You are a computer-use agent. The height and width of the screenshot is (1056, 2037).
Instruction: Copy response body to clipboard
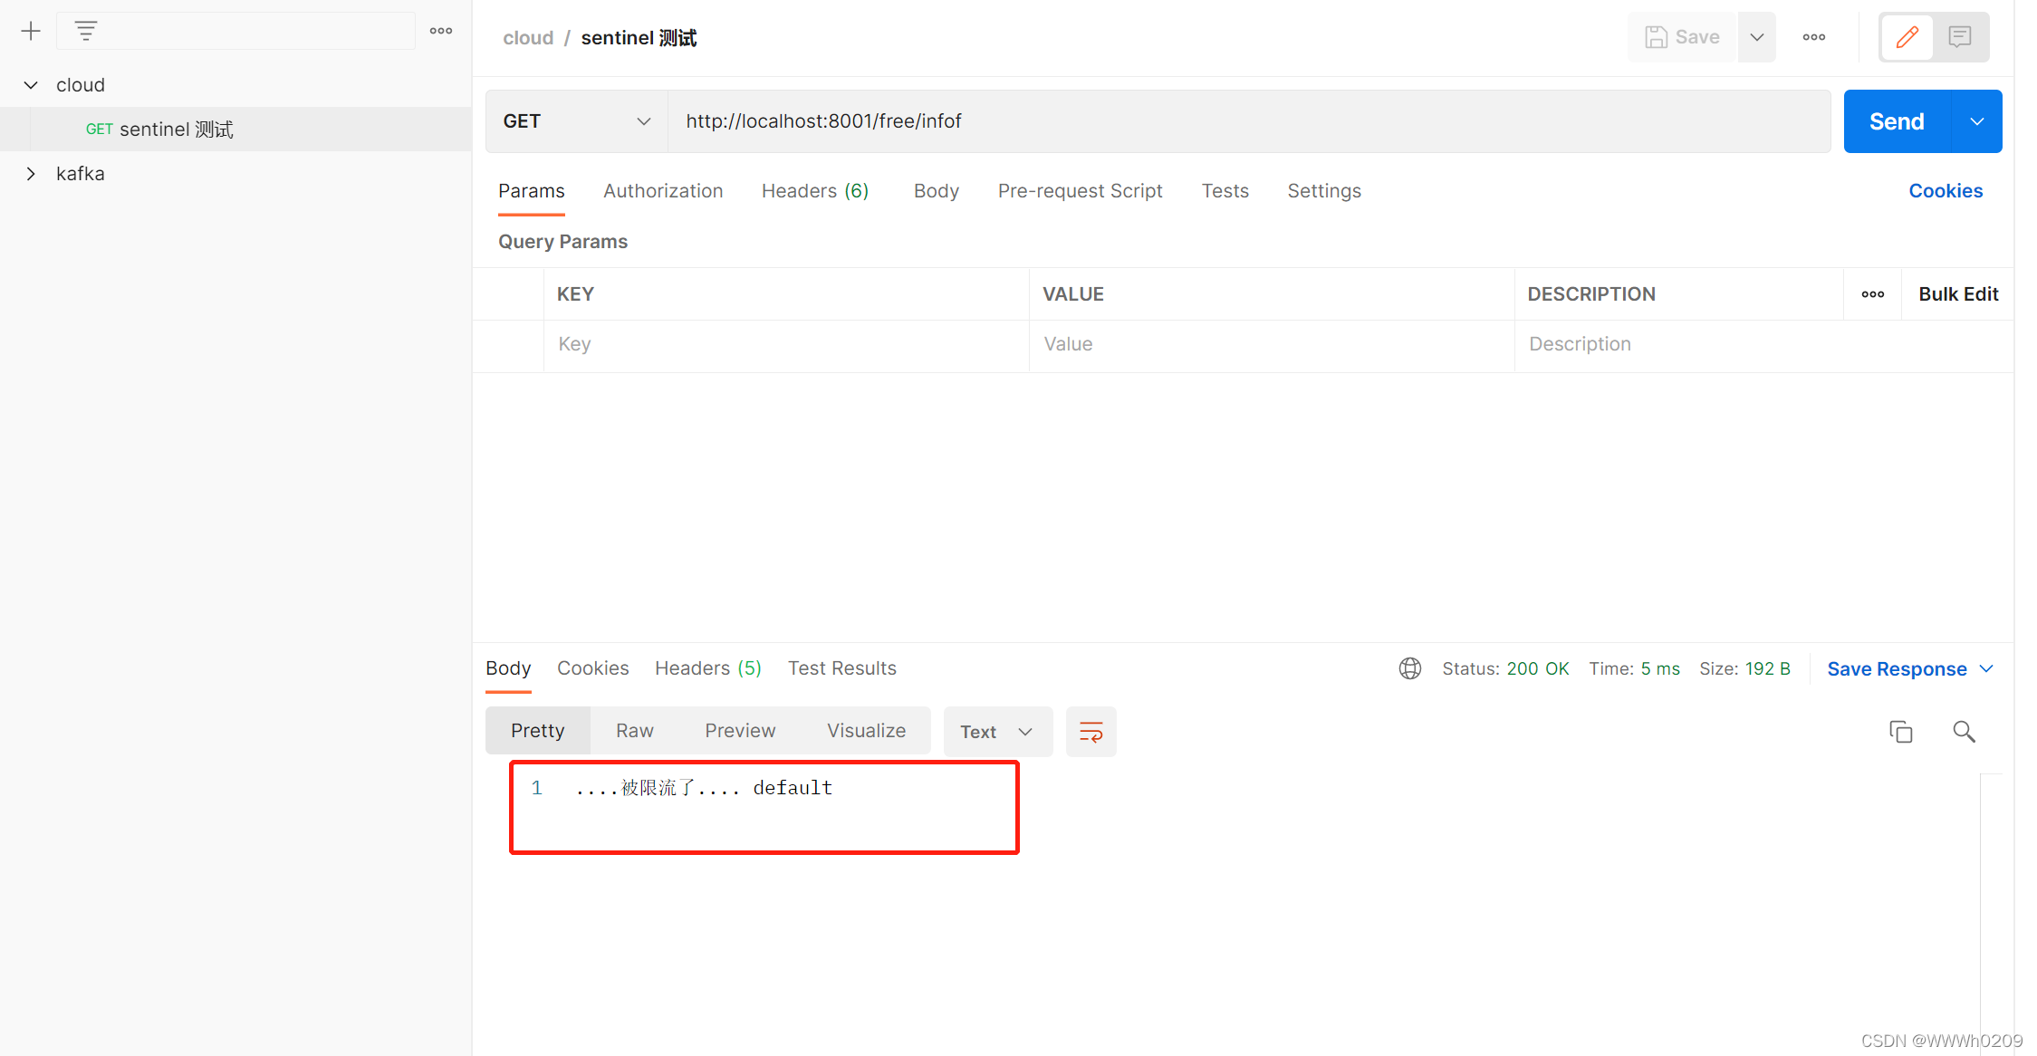(1900, 732)
